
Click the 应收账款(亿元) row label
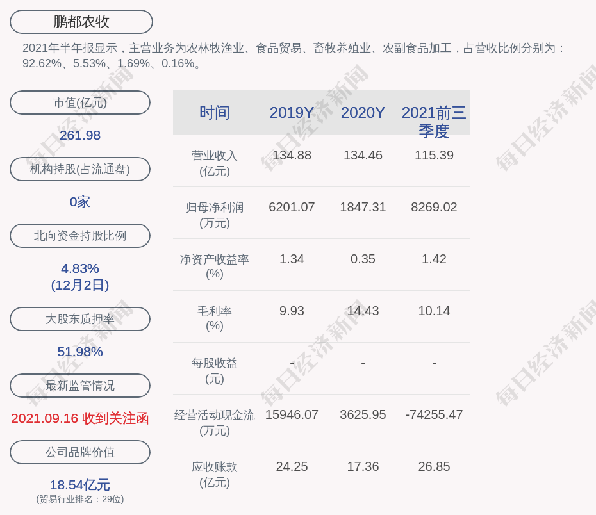point(215,475)
